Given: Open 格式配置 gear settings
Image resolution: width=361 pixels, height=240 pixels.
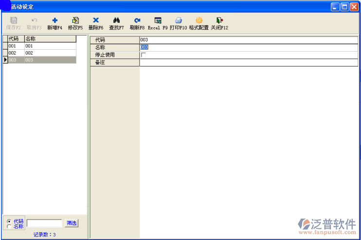Looking at the screenshot, I should (x=199, y=20).
